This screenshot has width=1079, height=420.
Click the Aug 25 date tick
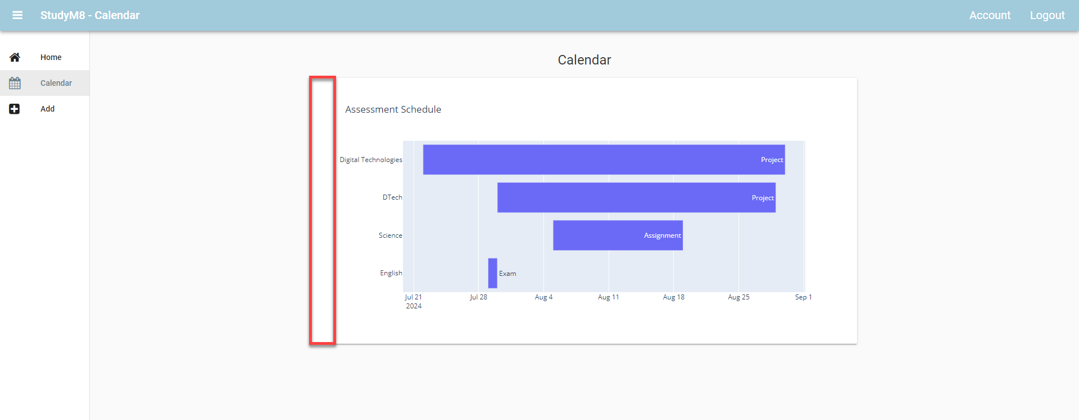coord(739,297)
